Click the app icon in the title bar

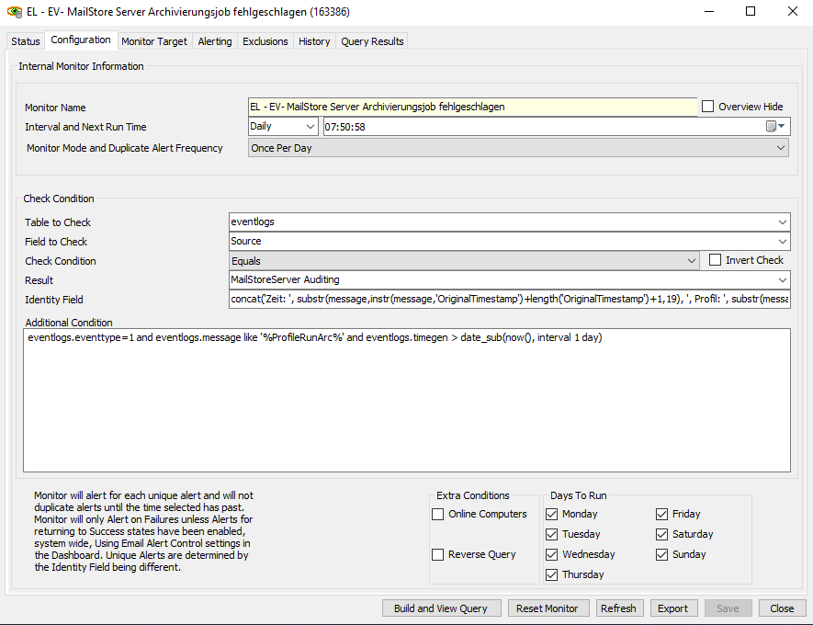pyautogui.click(x=14, y=12)
